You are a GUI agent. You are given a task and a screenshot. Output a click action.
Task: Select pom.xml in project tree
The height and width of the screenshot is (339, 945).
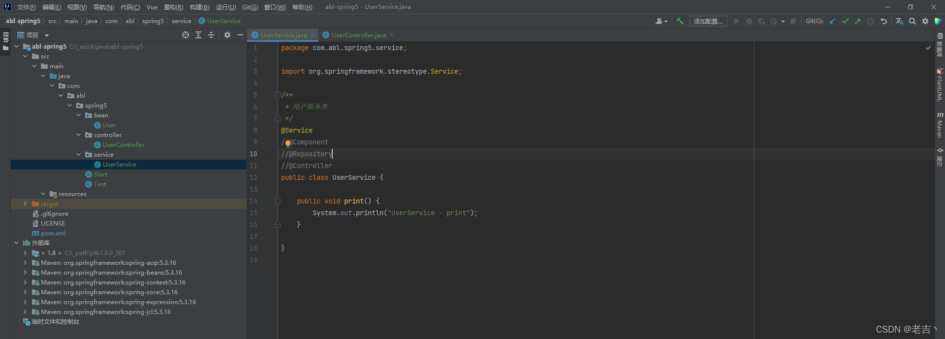[x=53, y=233]
